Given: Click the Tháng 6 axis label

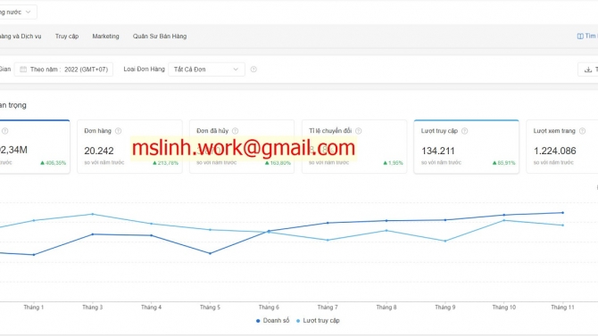Looking at the screenshot, I should click(269, 307).
